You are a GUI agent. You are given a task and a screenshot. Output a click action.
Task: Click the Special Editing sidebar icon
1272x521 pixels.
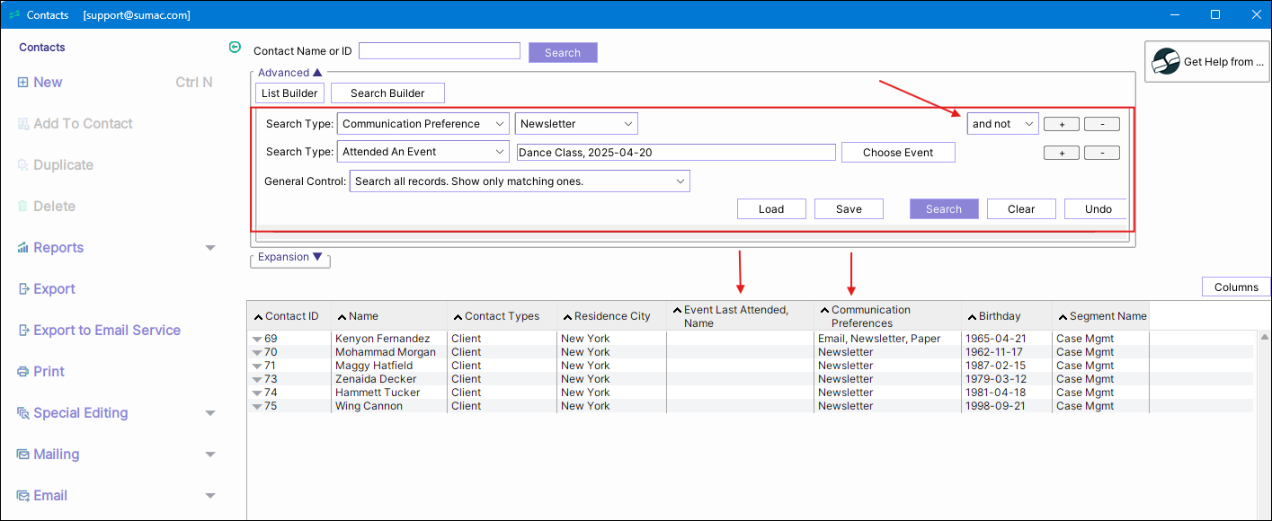[22, 413]
